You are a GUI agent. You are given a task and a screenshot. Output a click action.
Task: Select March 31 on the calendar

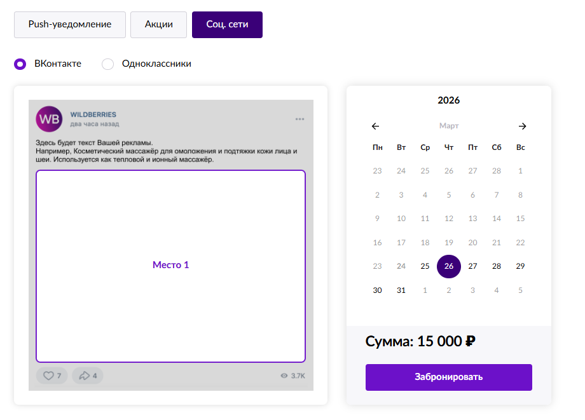(x=401, y=290)
